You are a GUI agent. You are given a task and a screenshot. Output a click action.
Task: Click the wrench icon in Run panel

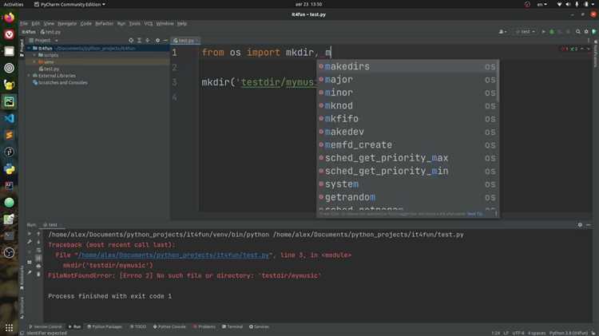pos(30,242)
